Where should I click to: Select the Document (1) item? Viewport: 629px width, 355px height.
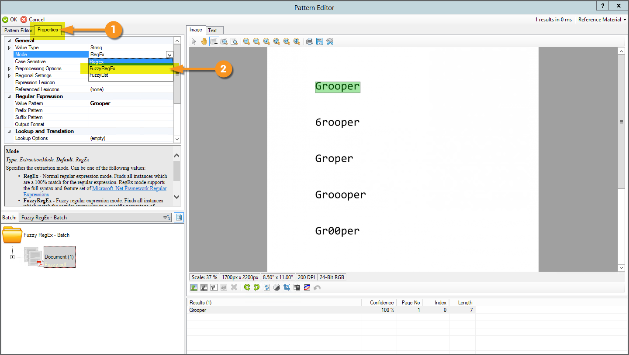point(59,257)
